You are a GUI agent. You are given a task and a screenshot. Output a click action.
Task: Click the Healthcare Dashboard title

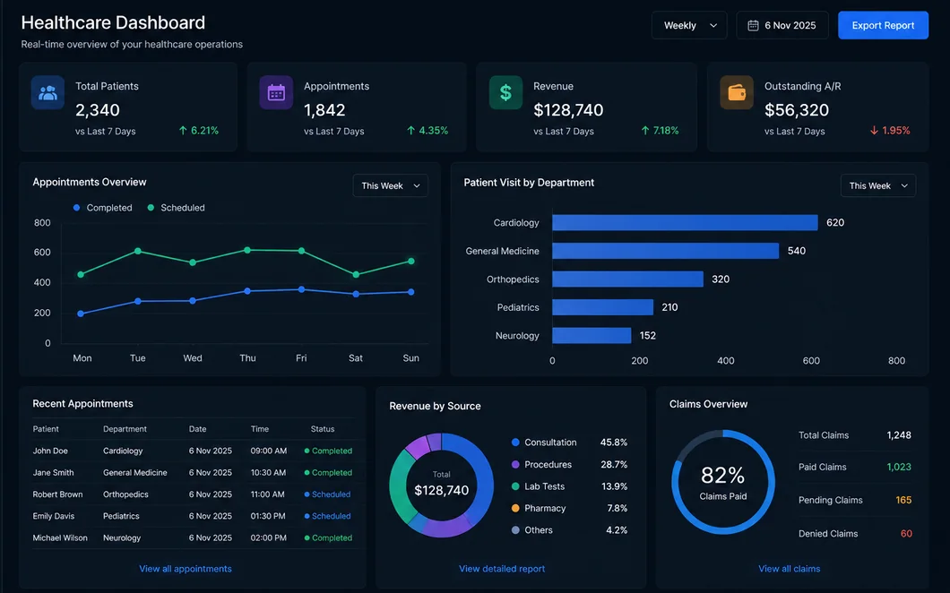click(113, 22)
